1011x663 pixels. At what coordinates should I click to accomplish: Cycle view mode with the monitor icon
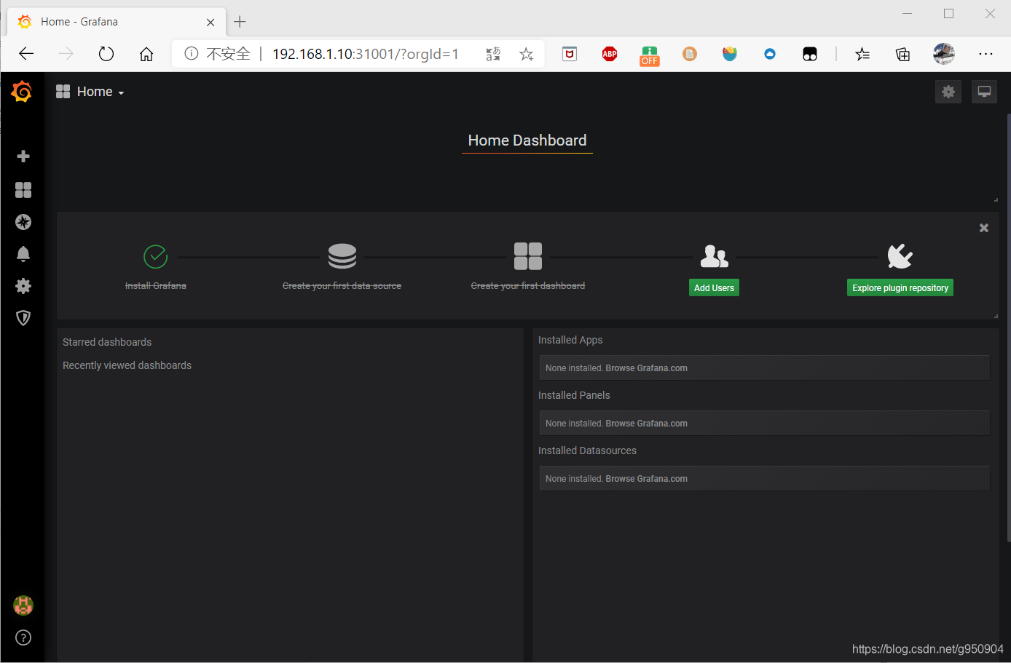(x=984, y=92)
